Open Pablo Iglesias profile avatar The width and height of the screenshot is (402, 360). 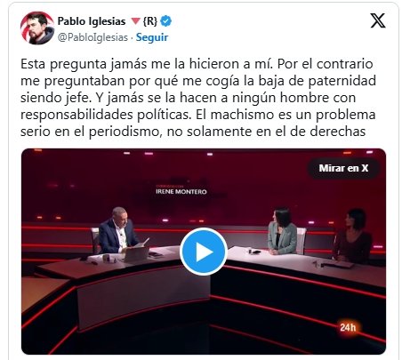37,28
